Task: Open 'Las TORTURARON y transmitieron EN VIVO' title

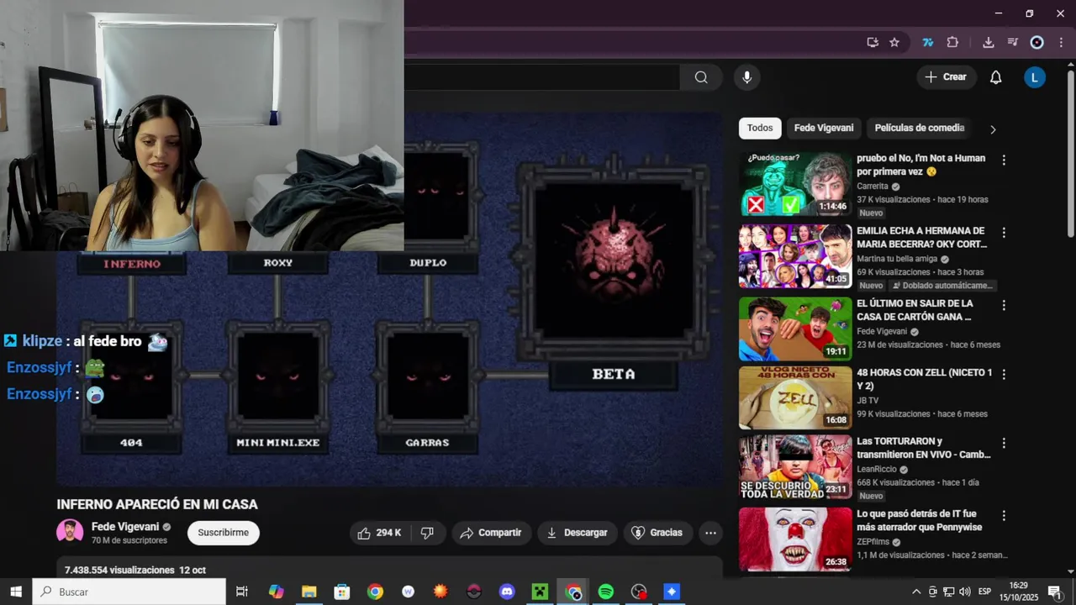Action: click(924, 448)
